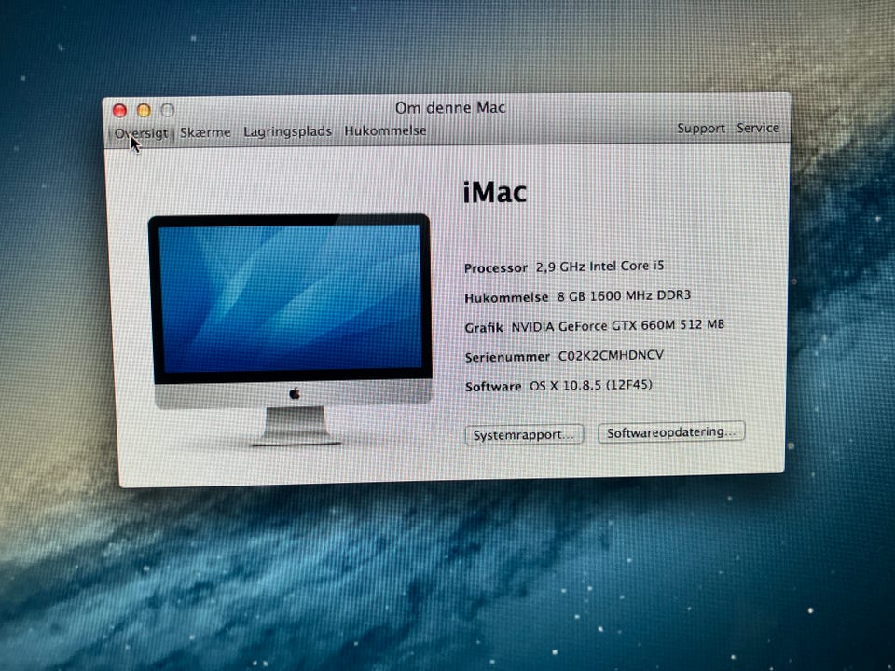Click software version OS X 10.8.5 (12F45)
Viewport: 895px width, 671px height.
pos(591,385)
